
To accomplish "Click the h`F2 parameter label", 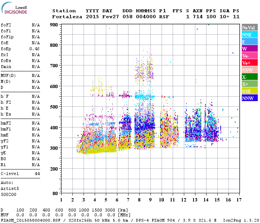I will tap(6, 102).
